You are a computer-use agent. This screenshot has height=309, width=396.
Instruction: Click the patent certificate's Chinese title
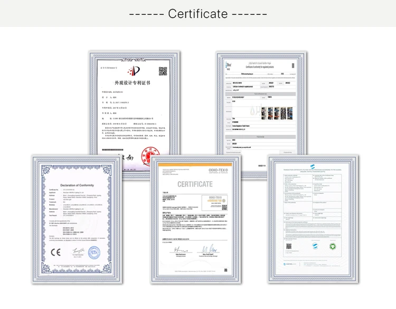[133, 82]
